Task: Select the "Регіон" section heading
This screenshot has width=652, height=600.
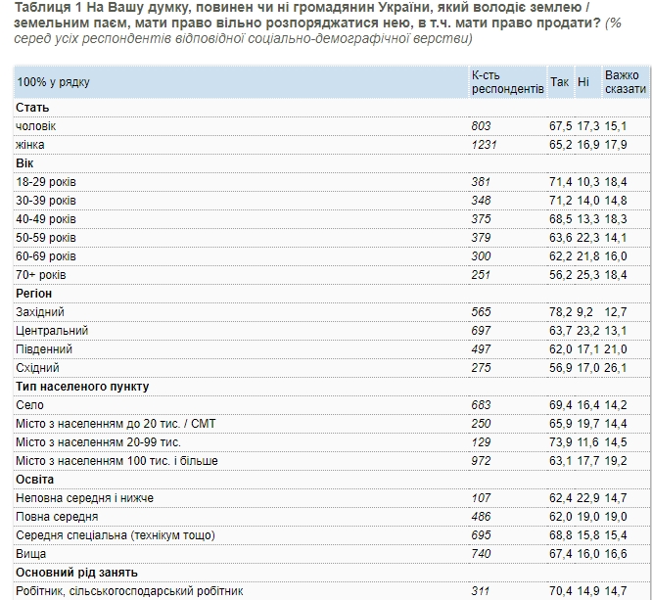Action: [x=34, y=294]
